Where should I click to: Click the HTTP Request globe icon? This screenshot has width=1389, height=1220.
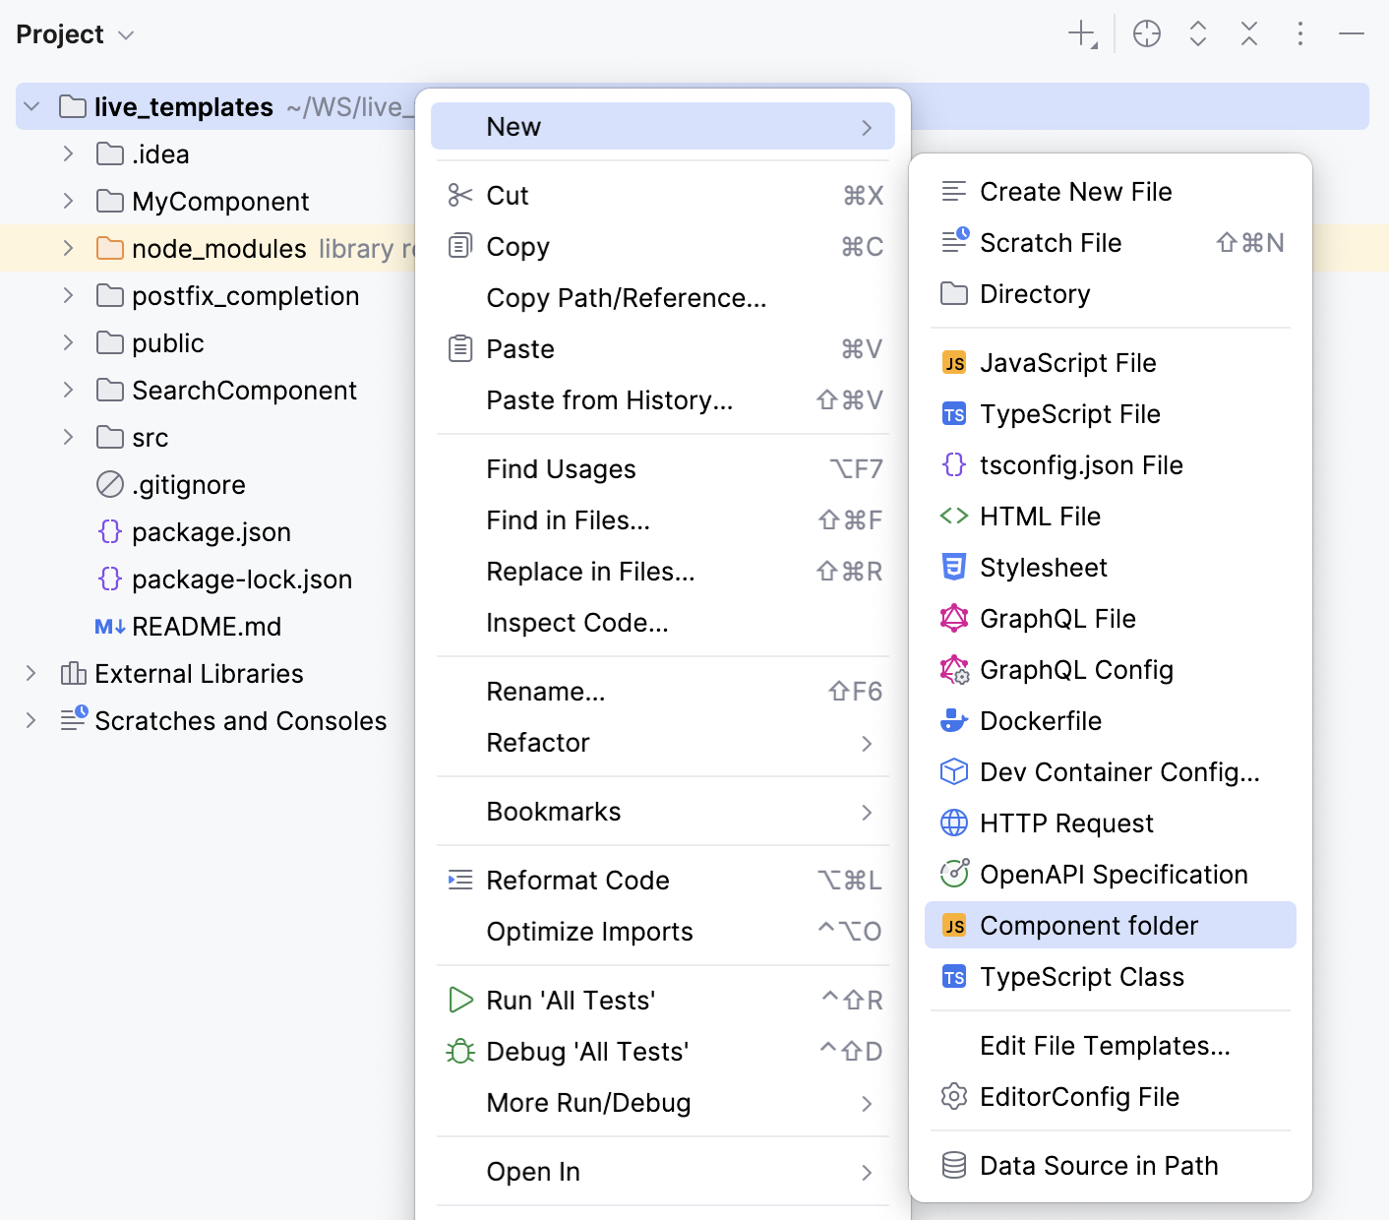coord(953,823)
